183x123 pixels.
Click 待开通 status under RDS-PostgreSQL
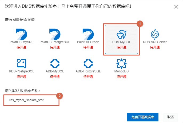(21, 76)
